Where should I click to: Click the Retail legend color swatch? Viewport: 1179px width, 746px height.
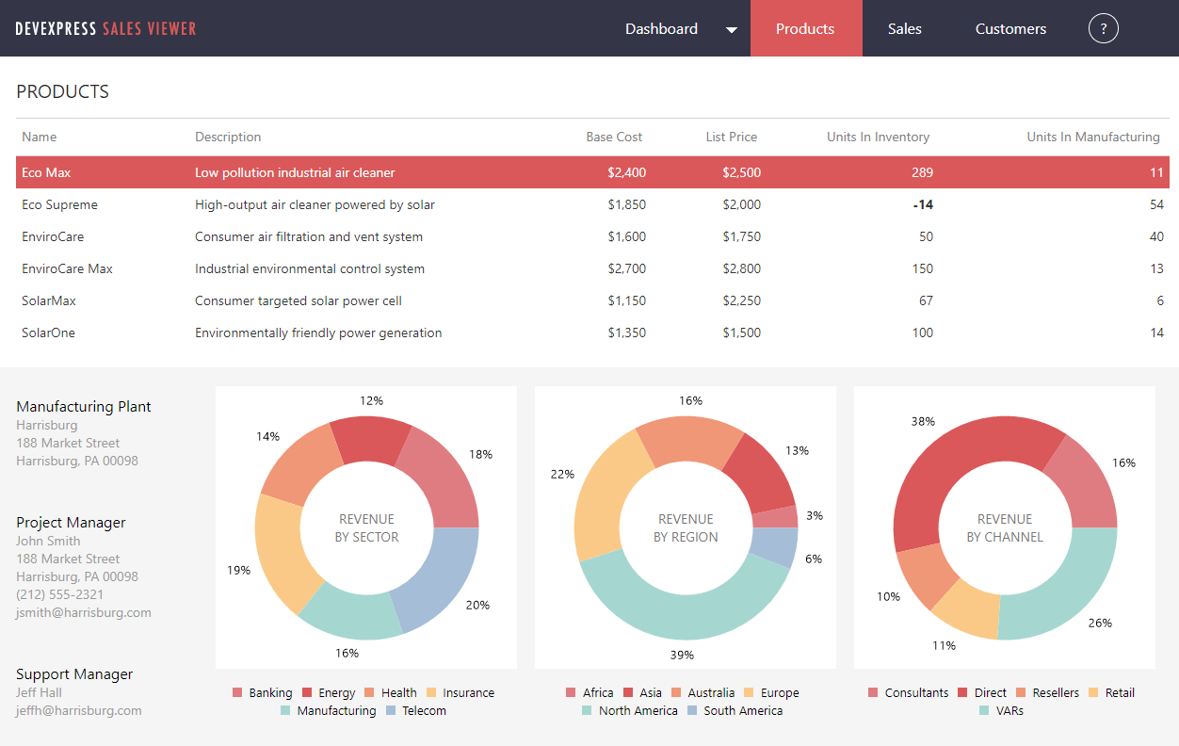1095,692
